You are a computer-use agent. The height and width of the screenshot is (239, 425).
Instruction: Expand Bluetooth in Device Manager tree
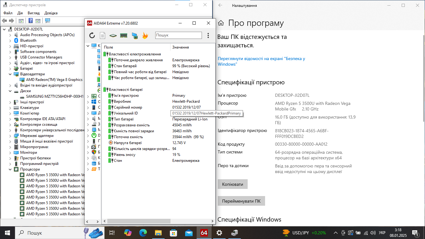tap(10, 40)
